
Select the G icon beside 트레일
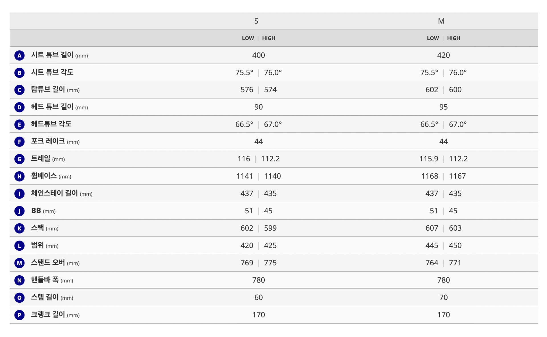tap(19, 159)
